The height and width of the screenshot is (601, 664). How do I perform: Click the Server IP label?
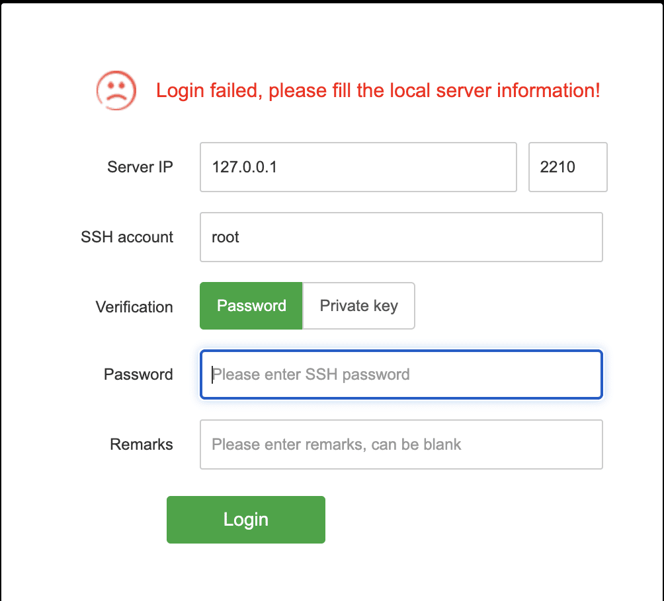coord(140,167)
